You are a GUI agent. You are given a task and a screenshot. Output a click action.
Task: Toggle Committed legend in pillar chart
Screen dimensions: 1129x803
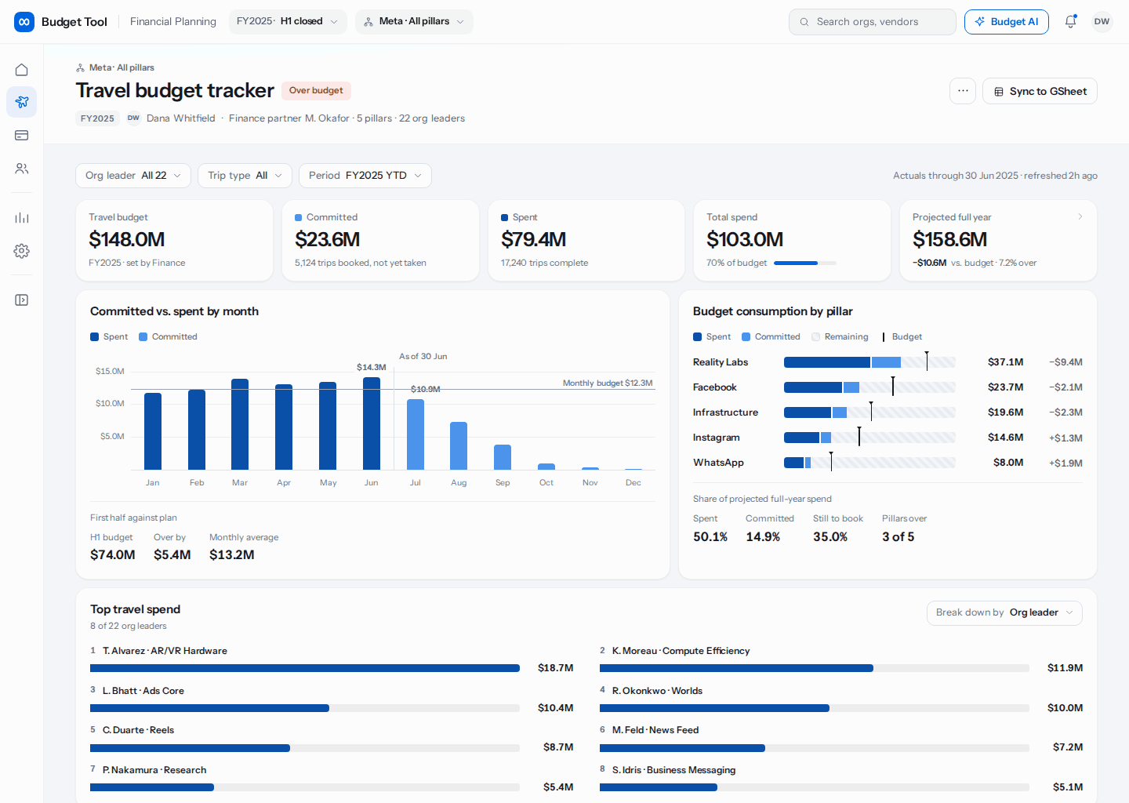[771, 337]
